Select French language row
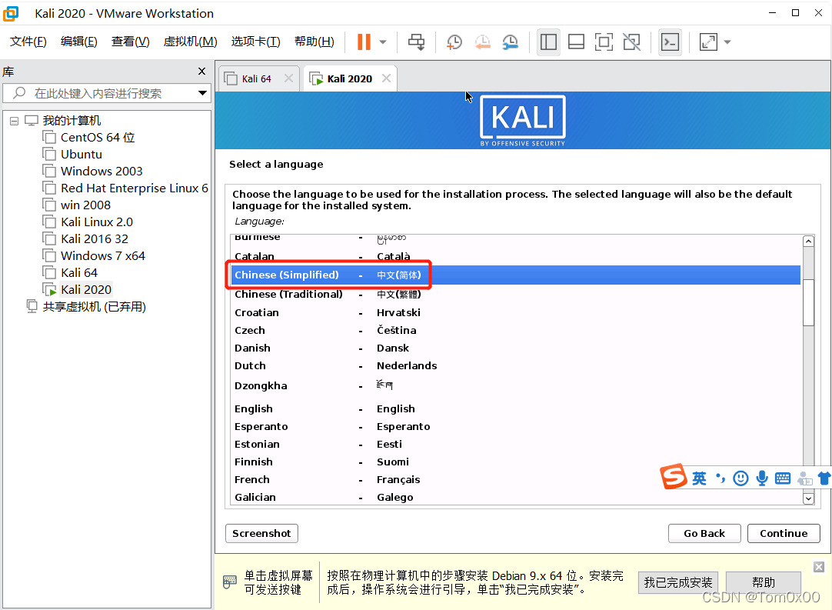The height and width of the screenshot is (610, 832). 515,479
